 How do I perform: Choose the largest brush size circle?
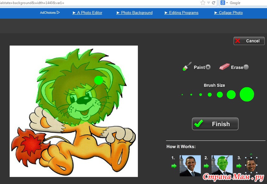tap(247, 94)
